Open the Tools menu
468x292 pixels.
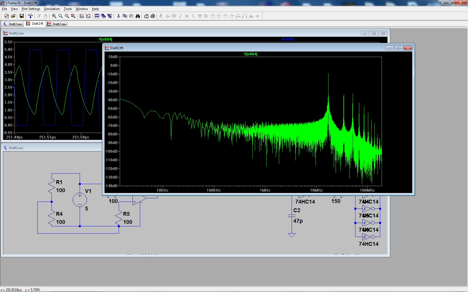68,9
